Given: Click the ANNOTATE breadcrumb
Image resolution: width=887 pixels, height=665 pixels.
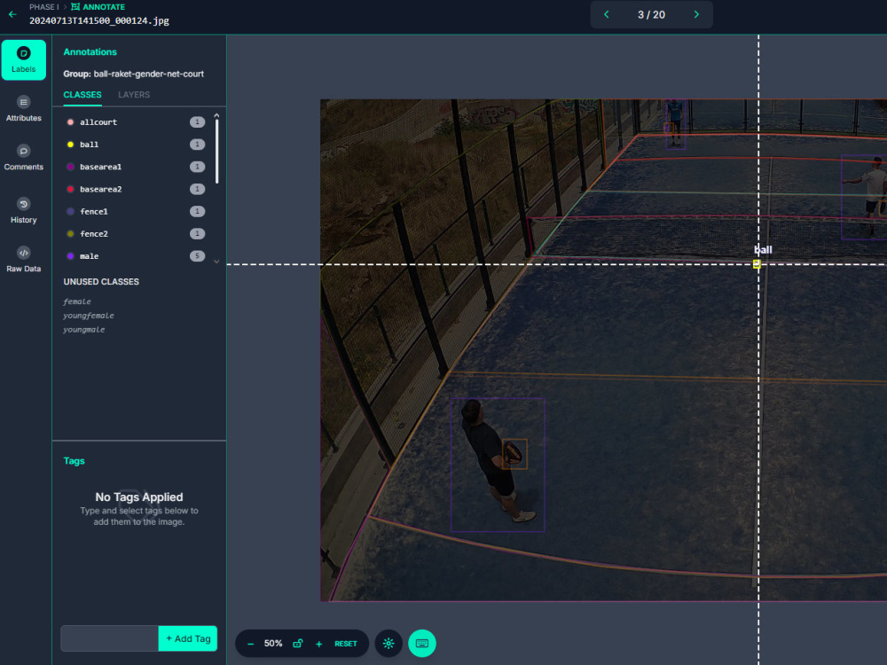Looking at the screenshot, I should tap(98, 7).
